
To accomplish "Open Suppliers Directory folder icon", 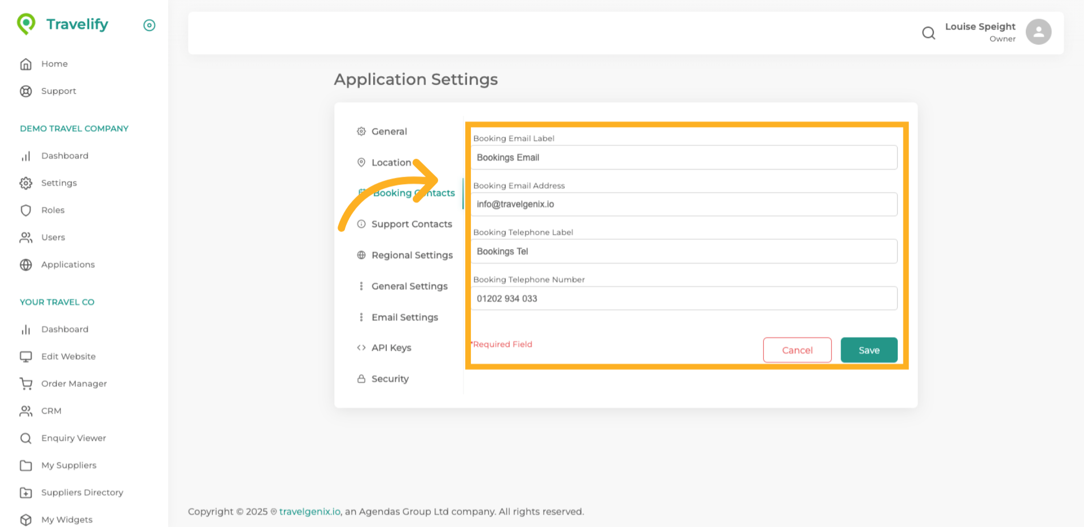I will pyautogui.click(x=26, y=493).
